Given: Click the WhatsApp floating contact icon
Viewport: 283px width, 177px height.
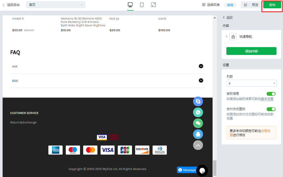Looking at the screenshot, I should pos(198,112).
